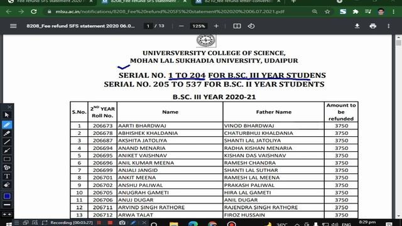Go back in browser history

click(x=8, y=12)
